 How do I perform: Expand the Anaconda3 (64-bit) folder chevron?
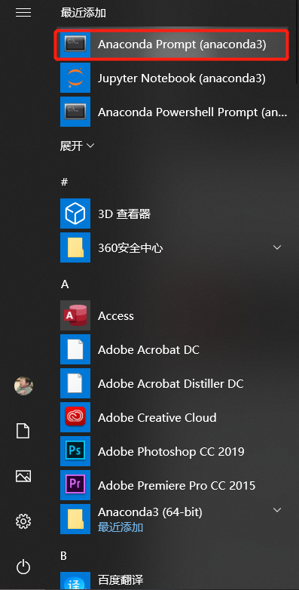coord(277,510)
